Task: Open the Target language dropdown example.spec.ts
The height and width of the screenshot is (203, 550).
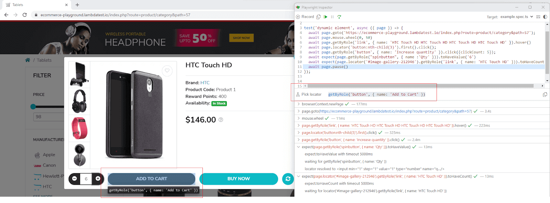Action: tap(517, 17)
